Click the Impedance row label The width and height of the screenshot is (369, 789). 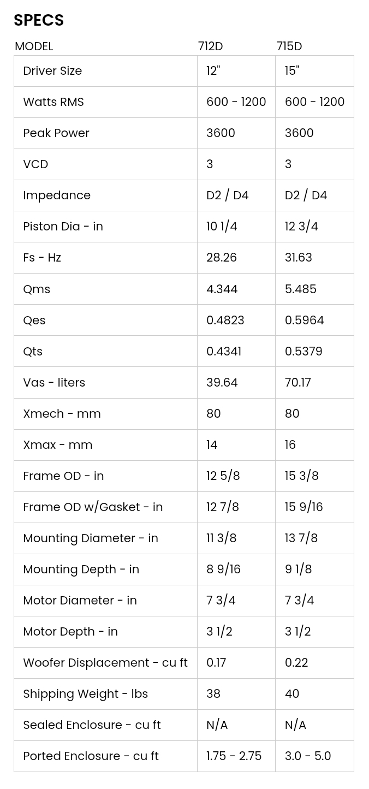pyautogui.click(x=57, y=195)
